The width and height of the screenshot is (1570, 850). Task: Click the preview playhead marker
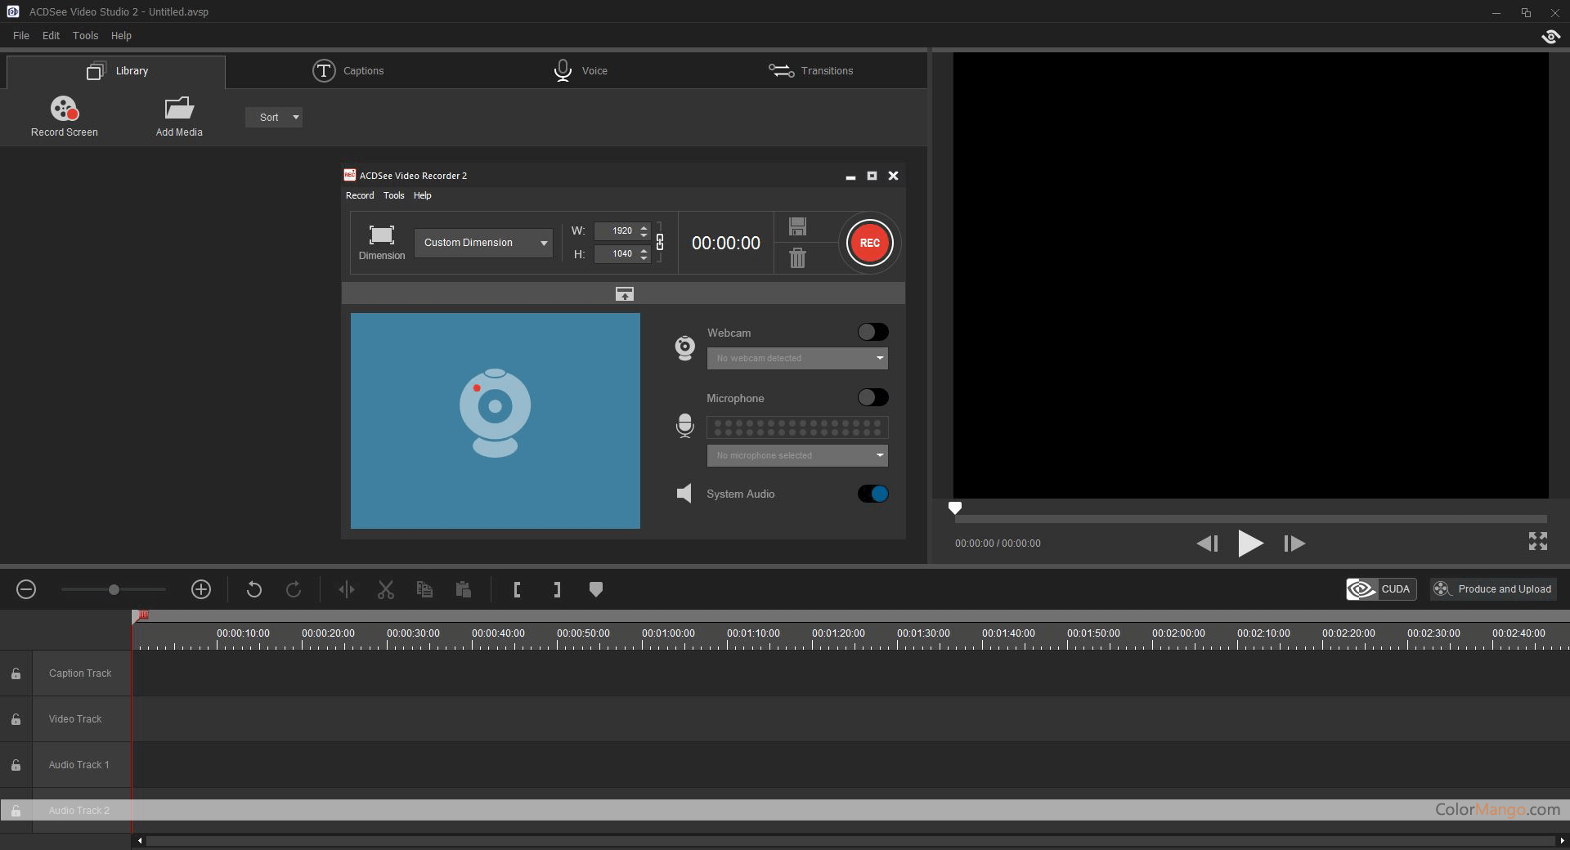coord(954,508)
